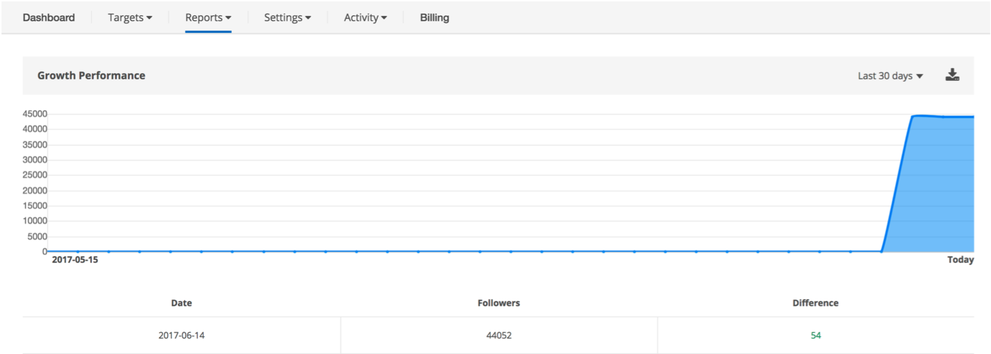The width and height of the screenshot is (991, 354).
Task: Select the 10000 y-axis label
Action: tap(35, 221)
